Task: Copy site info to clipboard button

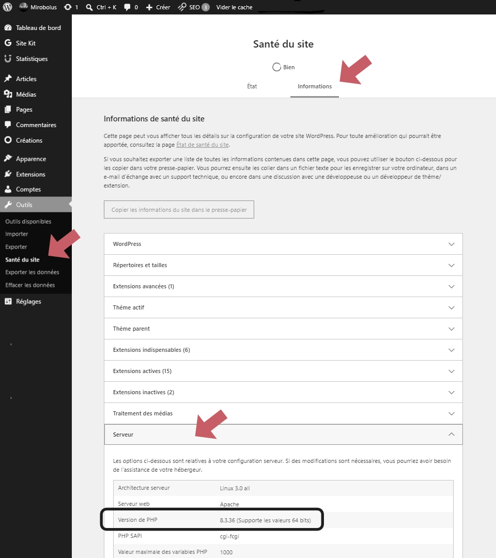Action: [179, 210]
